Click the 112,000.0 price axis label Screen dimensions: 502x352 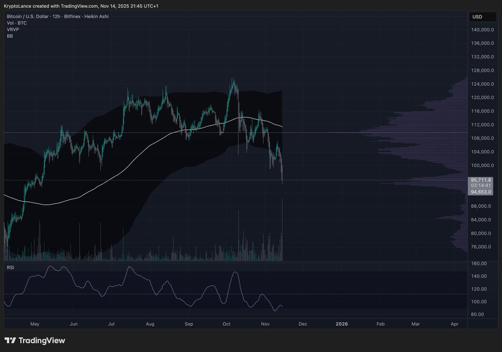coord(482,125)
